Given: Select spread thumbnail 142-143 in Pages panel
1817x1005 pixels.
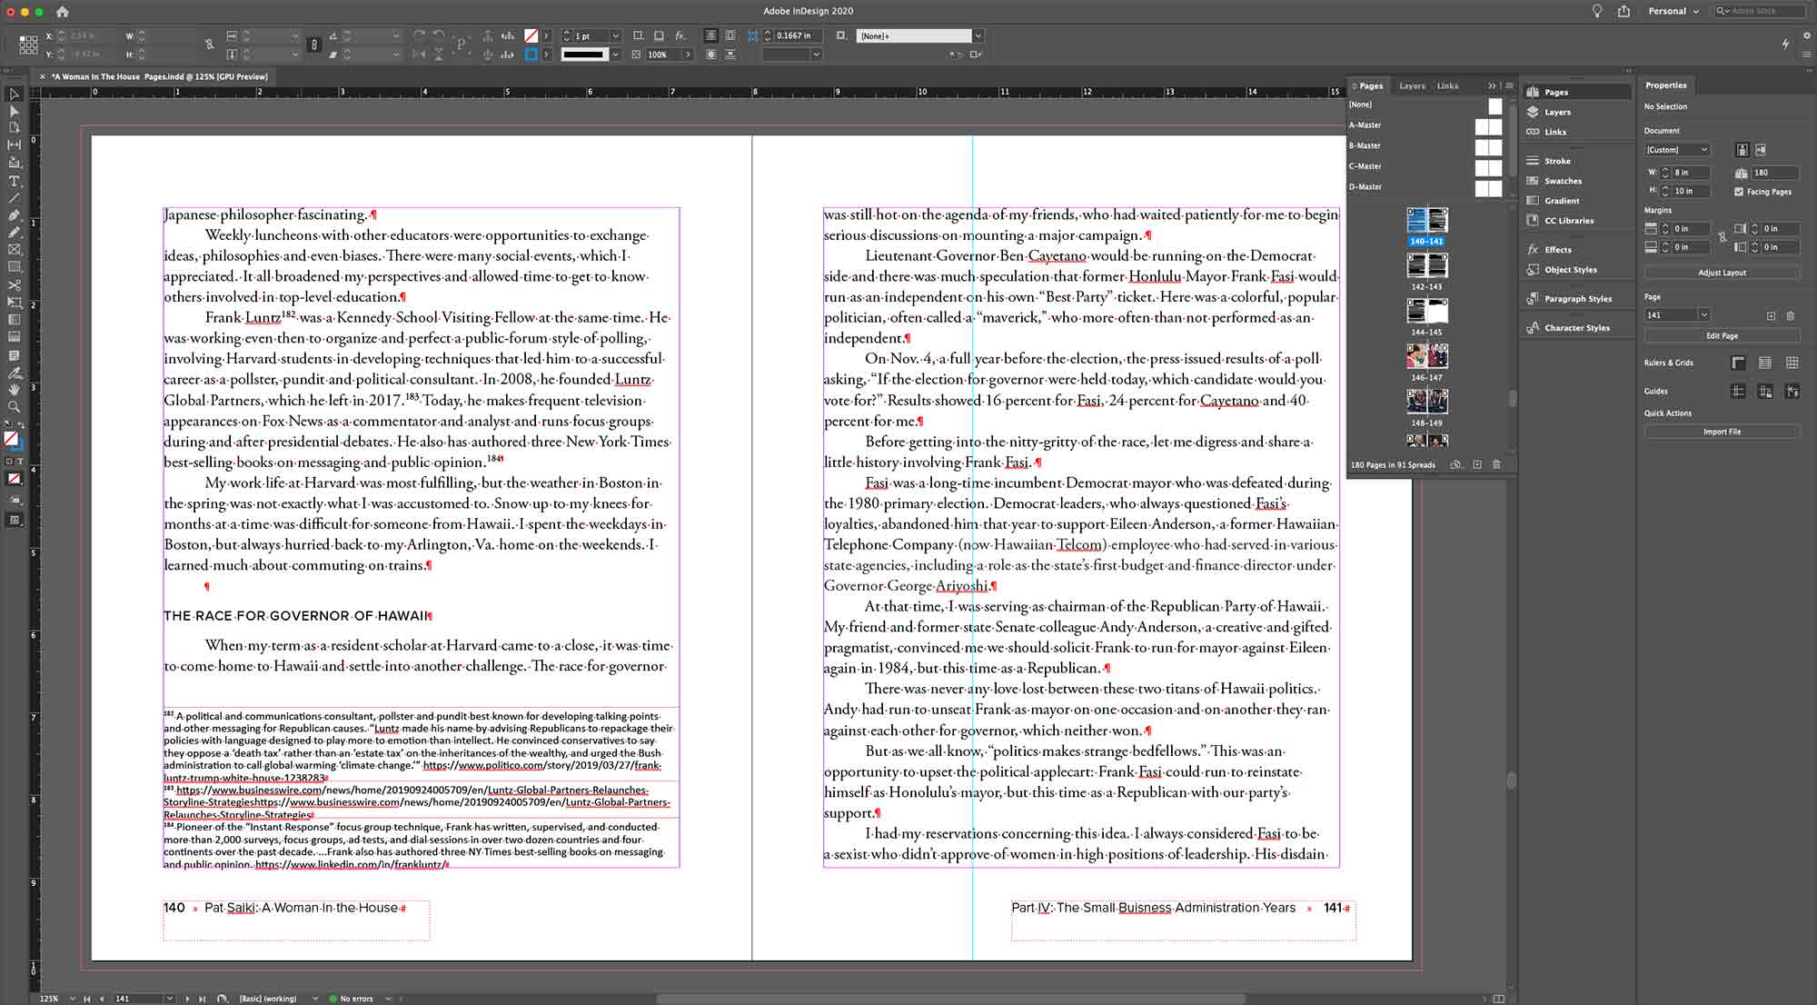Looking at the screenshot, I should pyautogui.click(x=1426, y=265).
